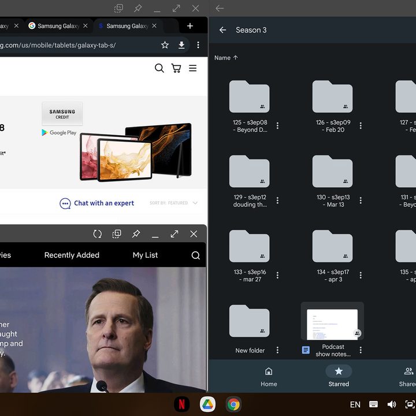Launch Netflix from the taskbar
Image resolution: width=416 pixels, height=416 pixels.
(x=182, y=404)
